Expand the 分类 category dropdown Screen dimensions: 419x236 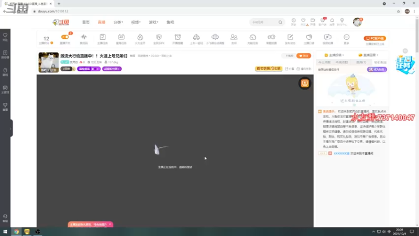point(118,22)
